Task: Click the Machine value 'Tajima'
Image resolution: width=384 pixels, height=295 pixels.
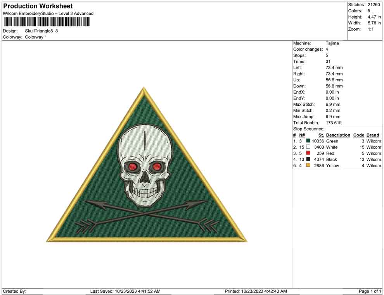Action: tap(332, 43)
